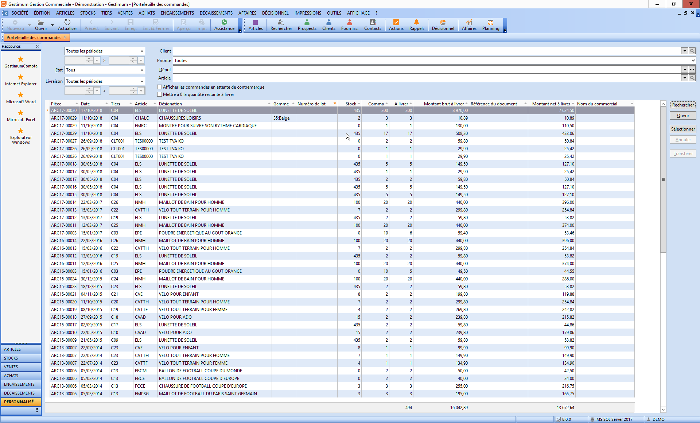The image size is (700, 423).
Task: Open the SOCIÉTÉ menu
Action: (x=20, y=13)
